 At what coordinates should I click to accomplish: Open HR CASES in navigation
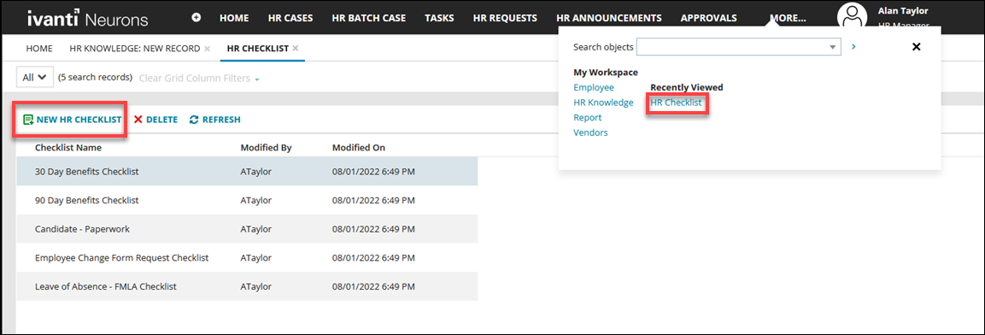(290, 18)
